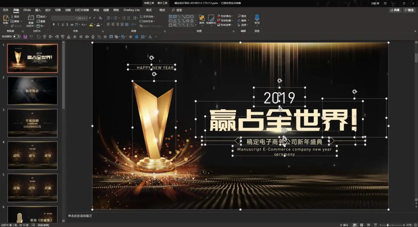Viewport: 418px width, 227px height.
Task: Click the Comments (批注) button
Action: point(409,10)
